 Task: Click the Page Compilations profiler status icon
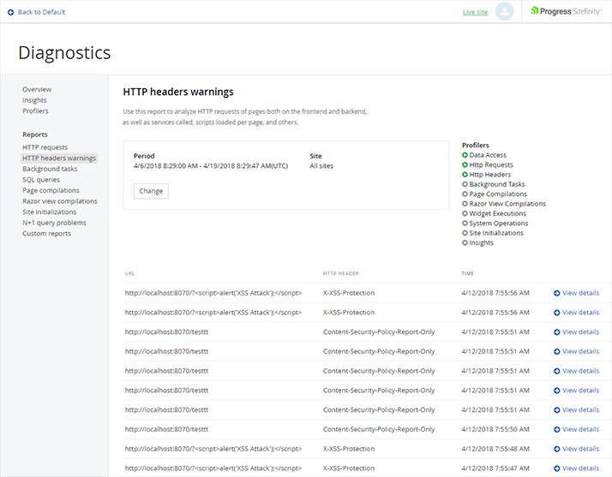(x=465, y=194)
